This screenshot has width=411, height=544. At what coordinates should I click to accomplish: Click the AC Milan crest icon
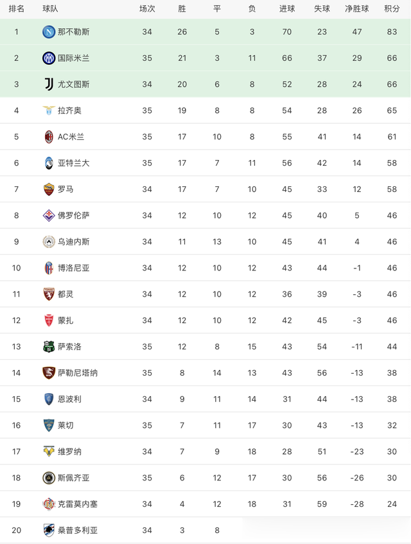click(49, 137)
